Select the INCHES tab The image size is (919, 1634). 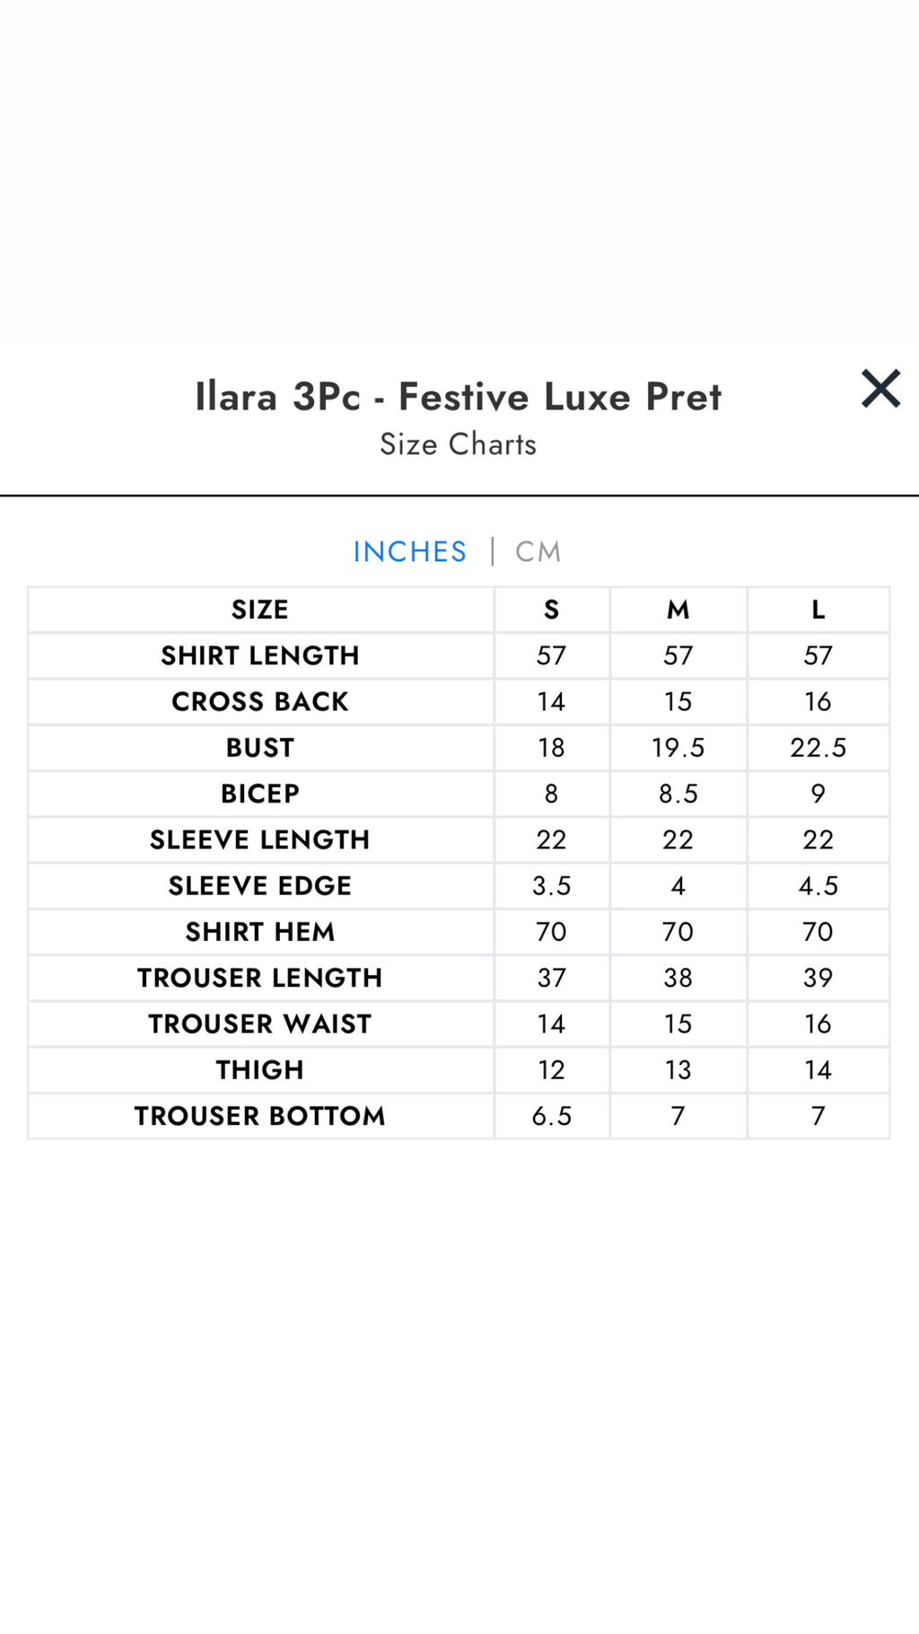click(x=410, y=550)
